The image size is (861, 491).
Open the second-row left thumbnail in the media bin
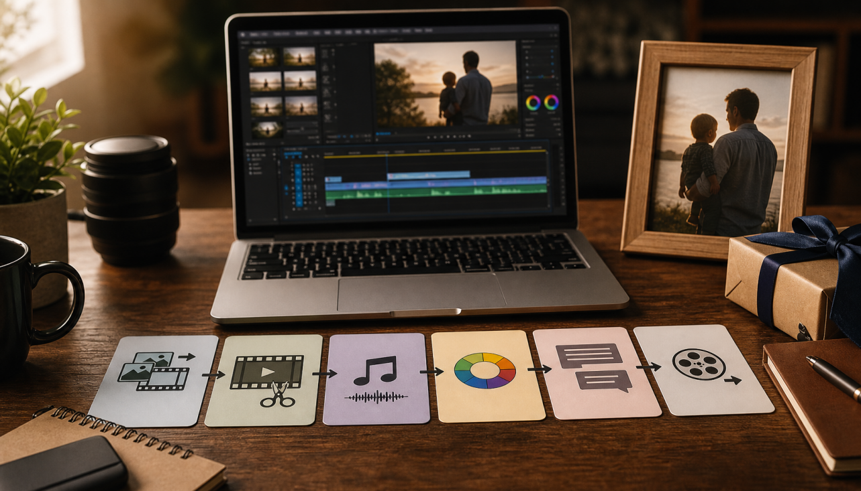pos(265,81)
